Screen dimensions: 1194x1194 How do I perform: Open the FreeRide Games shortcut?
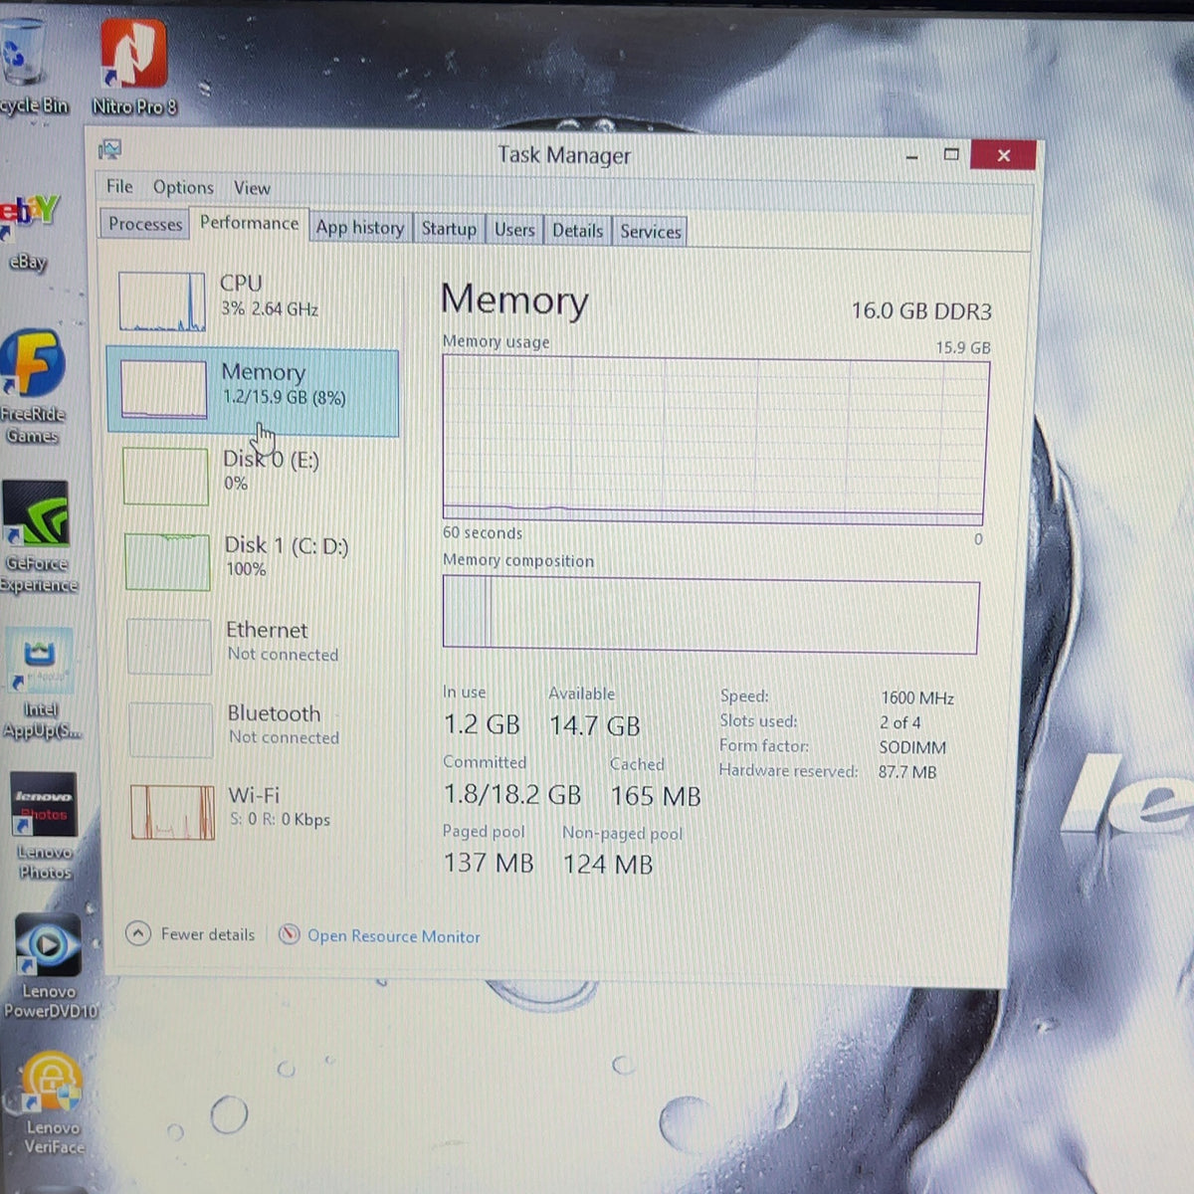(x=33, y=388)
